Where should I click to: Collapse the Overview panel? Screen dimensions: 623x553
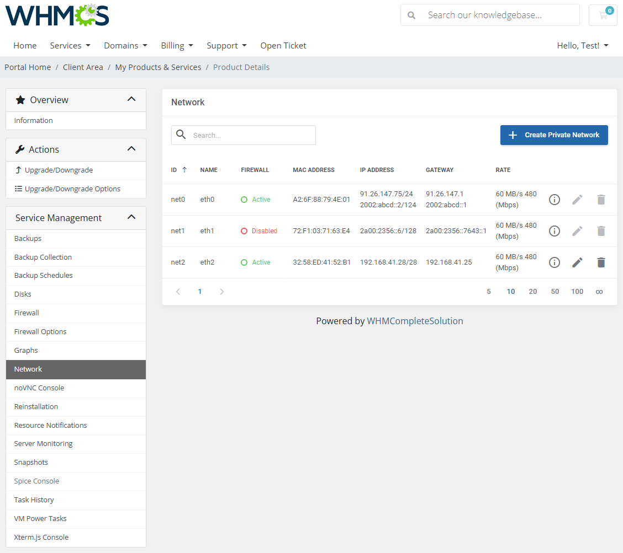tap(131, 99)
